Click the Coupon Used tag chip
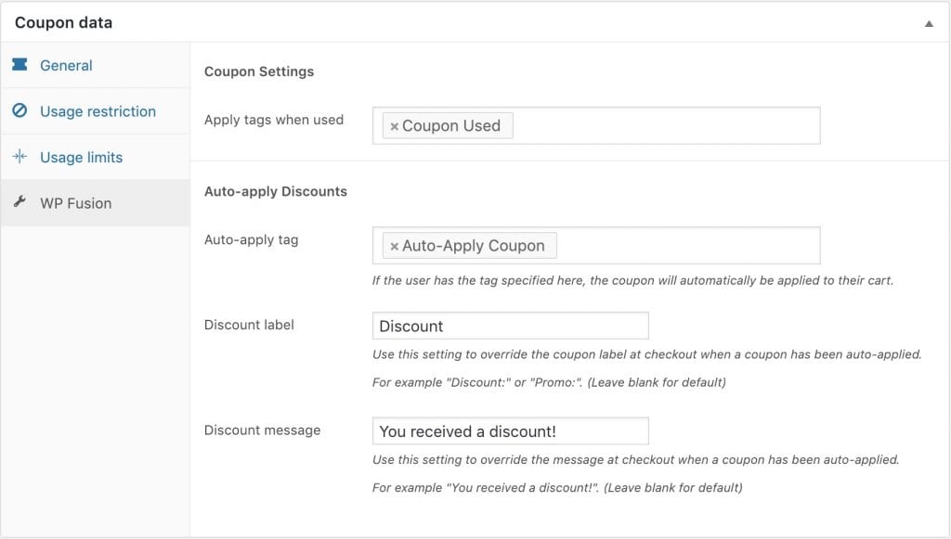Image resolution: width=951 pixels, height=539 pixels. pyautogui.click(x=451, y=126)
